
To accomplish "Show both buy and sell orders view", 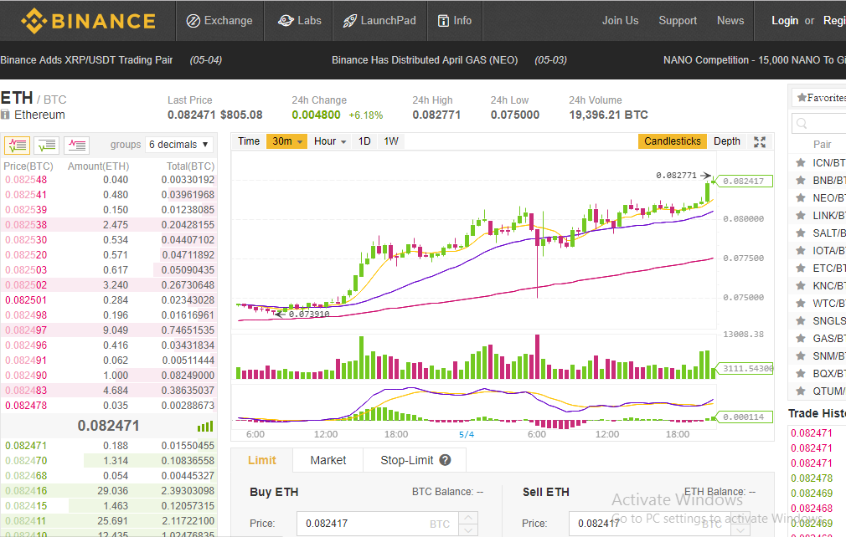I will tap(18, 145).
